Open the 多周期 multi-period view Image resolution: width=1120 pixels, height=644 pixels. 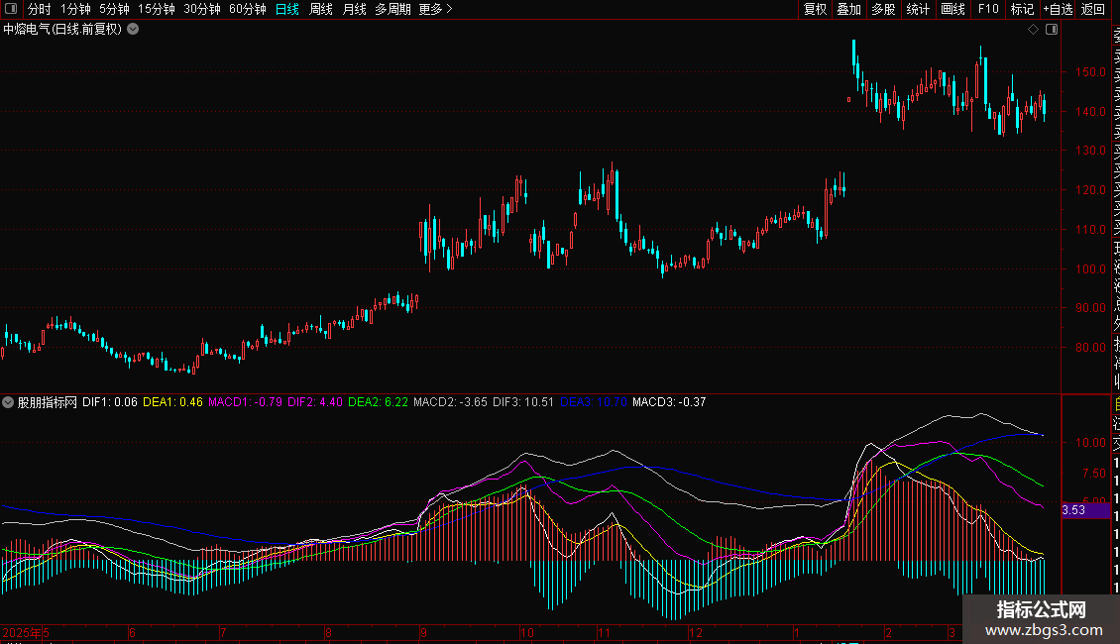[392, 9]
